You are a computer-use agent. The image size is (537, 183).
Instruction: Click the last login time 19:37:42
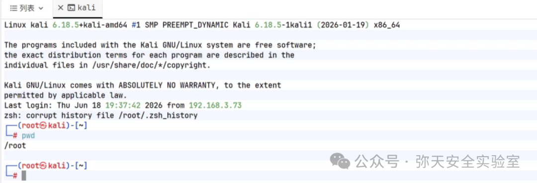(x=123, y=105)
